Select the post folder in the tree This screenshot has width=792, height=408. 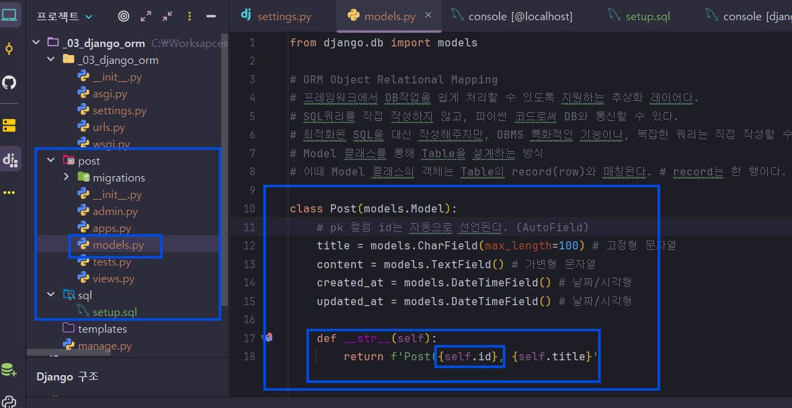point(81,161)
